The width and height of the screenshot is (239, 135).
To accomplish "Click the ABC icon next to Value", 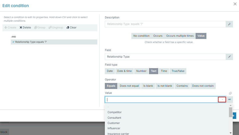I will [x=229, y=100].
